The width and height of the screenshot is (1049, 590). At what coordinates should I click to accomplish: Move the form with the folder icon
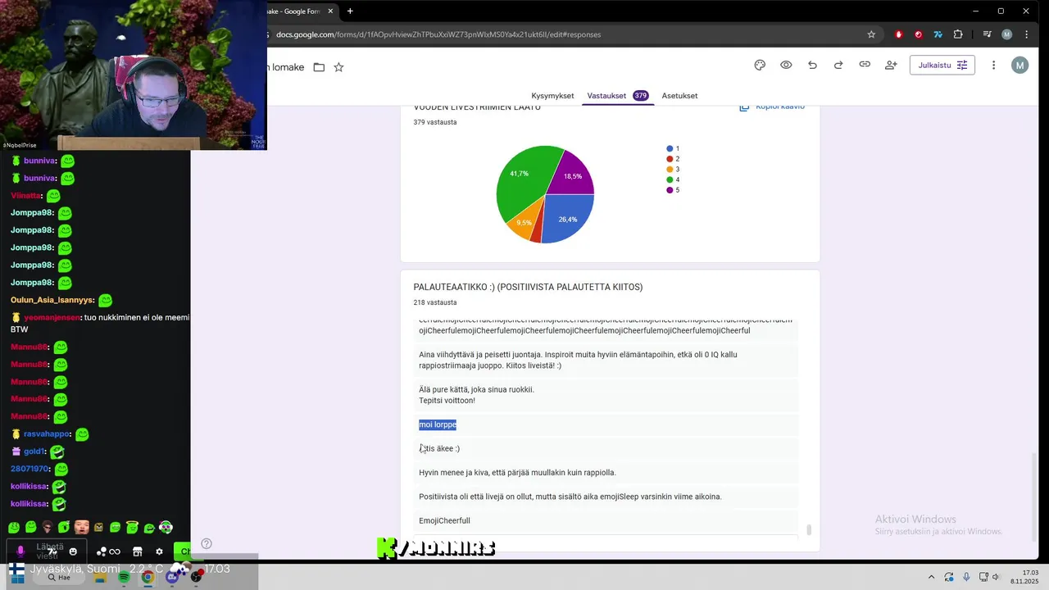[x=319, y=67]
